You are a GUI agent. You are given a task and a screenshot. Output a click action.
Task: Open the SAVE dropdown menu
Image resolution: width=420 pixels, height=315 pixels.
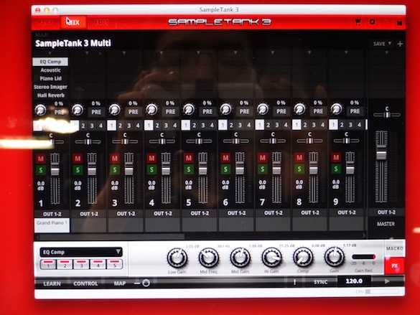[382, 44]
